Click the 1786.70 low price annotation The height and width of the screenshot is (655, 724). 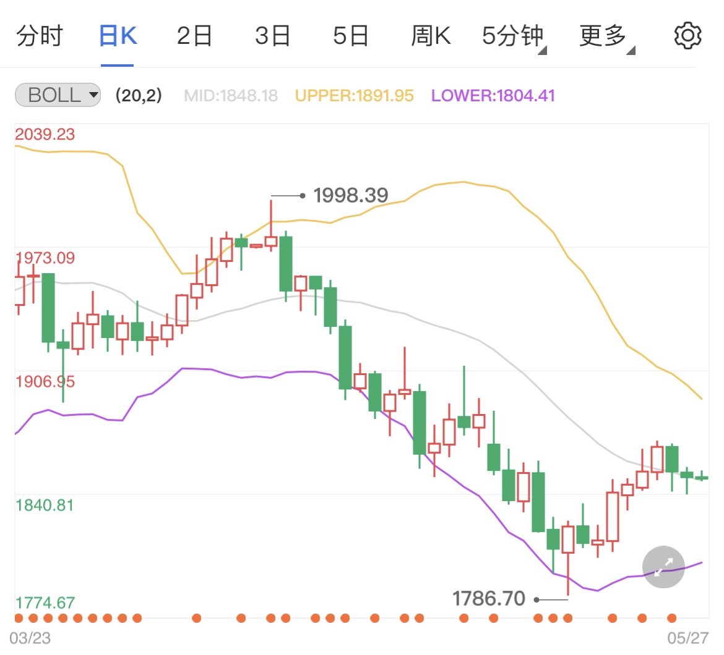(x=488, y=599)
